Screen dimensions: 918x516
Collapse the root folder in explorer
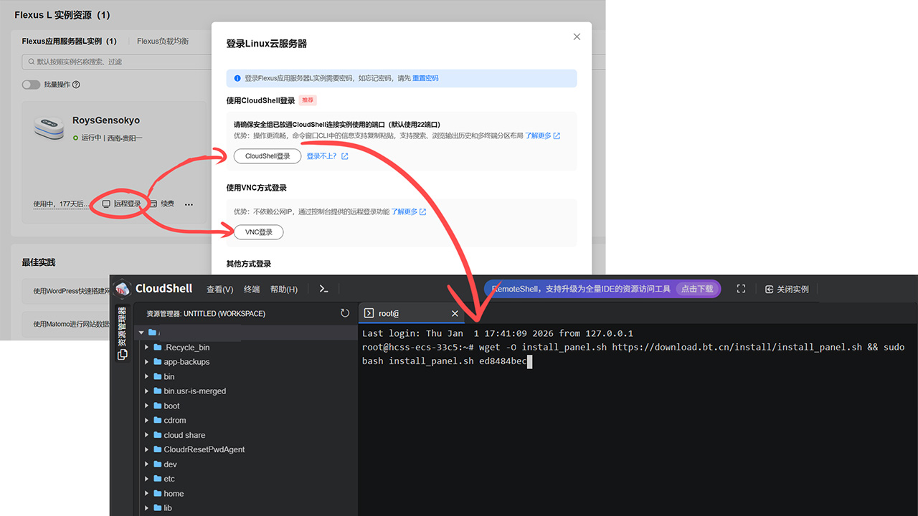click(x=141, y=333)
